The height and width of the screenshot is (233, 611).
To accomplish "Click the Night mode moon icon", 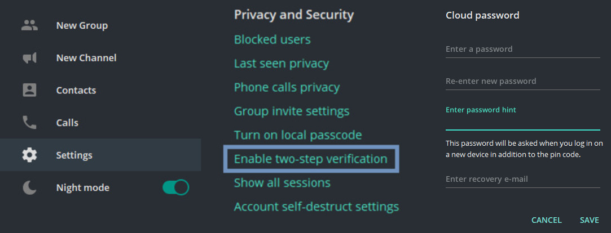I will click(29, 187).
